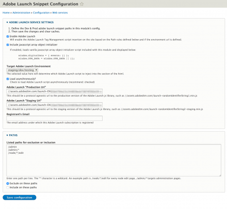Toggle Include javascript array object initializer checkbox

8,45
